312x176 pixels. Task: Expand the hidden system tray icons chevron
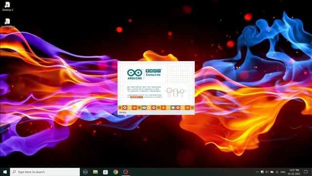pyautogui.click(x=257, y=172)
